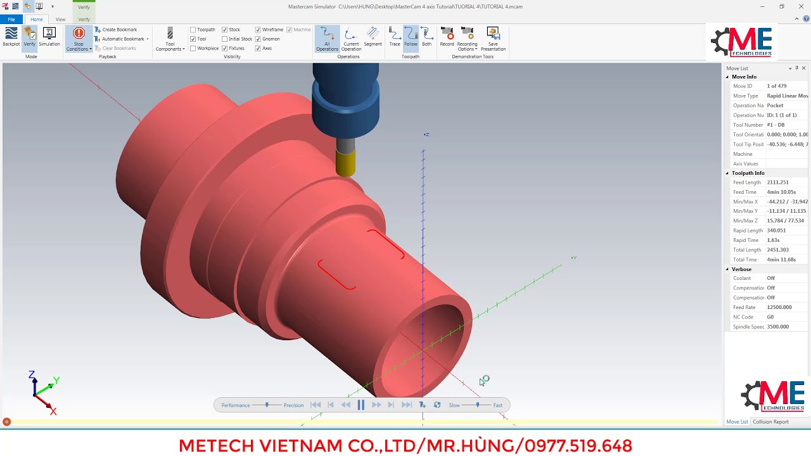Click the Feed Rate value 12500.000
This screenshot has width=811, height=456.
coord(779,307)
